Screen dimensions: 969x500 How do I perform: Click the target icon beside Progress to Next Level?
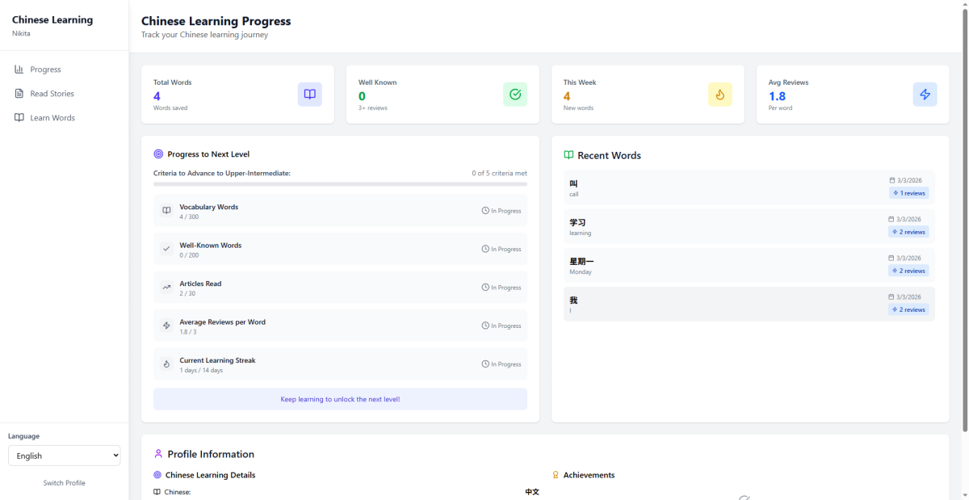[158, 154]
